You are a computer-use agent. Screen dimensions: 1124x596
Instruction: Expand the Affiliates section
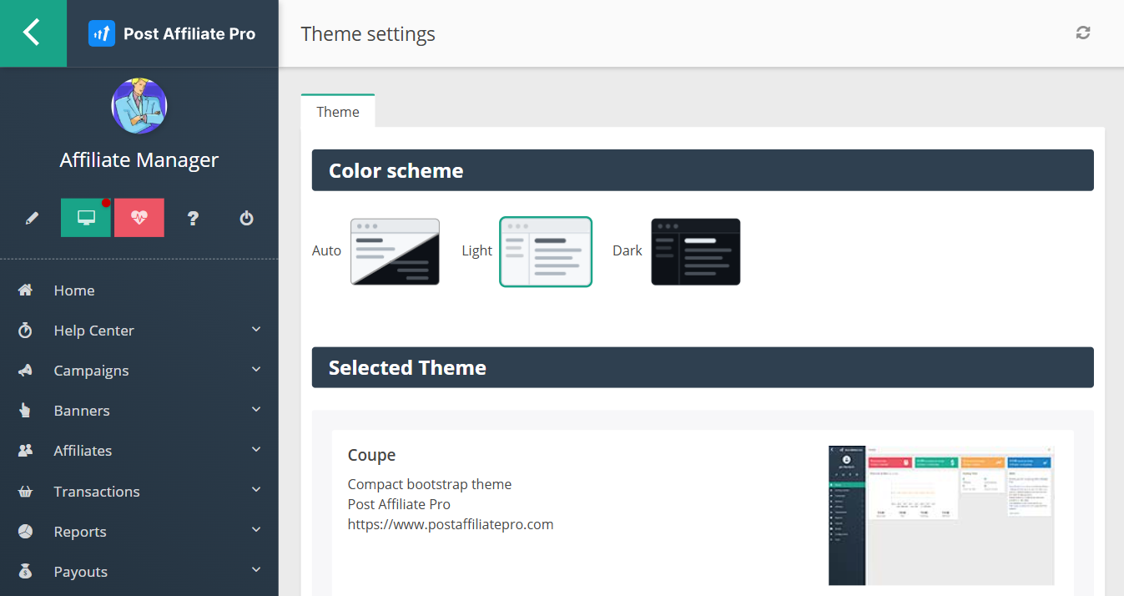coord(83,450)
